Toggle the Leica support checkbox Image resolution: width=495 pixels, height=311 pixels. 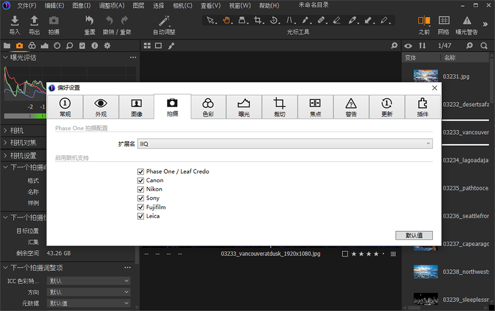[x=141, y=216]
